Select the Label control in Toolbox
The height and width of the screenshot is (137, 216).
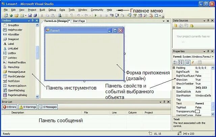pos(11,44)
